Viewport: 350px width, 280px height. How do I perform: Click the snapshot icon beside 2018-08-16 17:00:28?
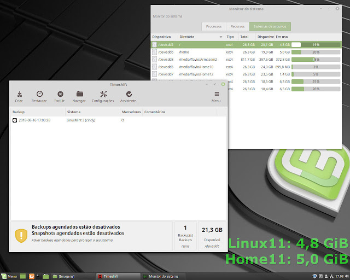pyautogui.click(x=15, y=120)
